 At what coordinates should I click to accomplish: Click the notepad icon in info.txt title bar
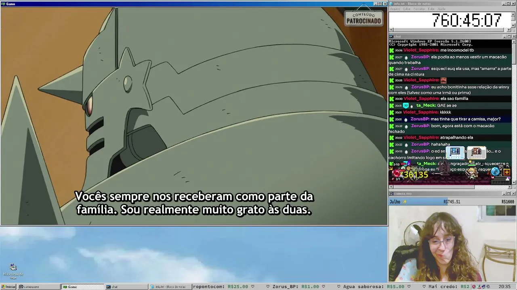point(391,4)
